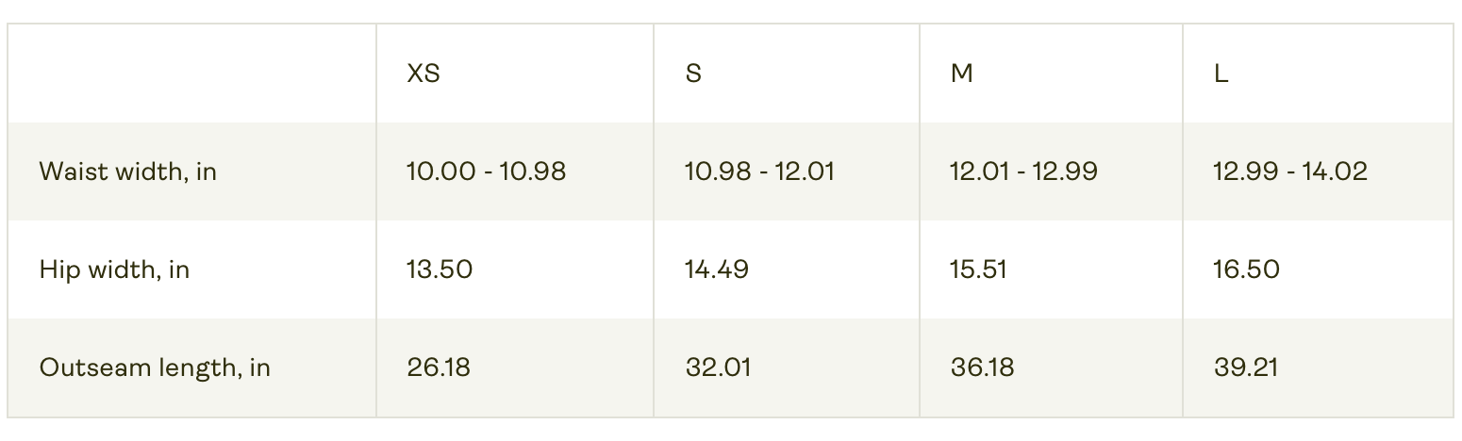
Task: Click XS waist value 10.00 - 10.98
Action: [486, 171]
